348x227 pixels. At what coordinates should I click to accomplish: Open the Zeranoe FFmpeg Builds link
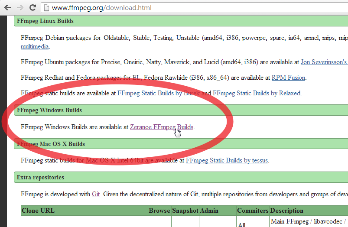click(x=162, y=127)
